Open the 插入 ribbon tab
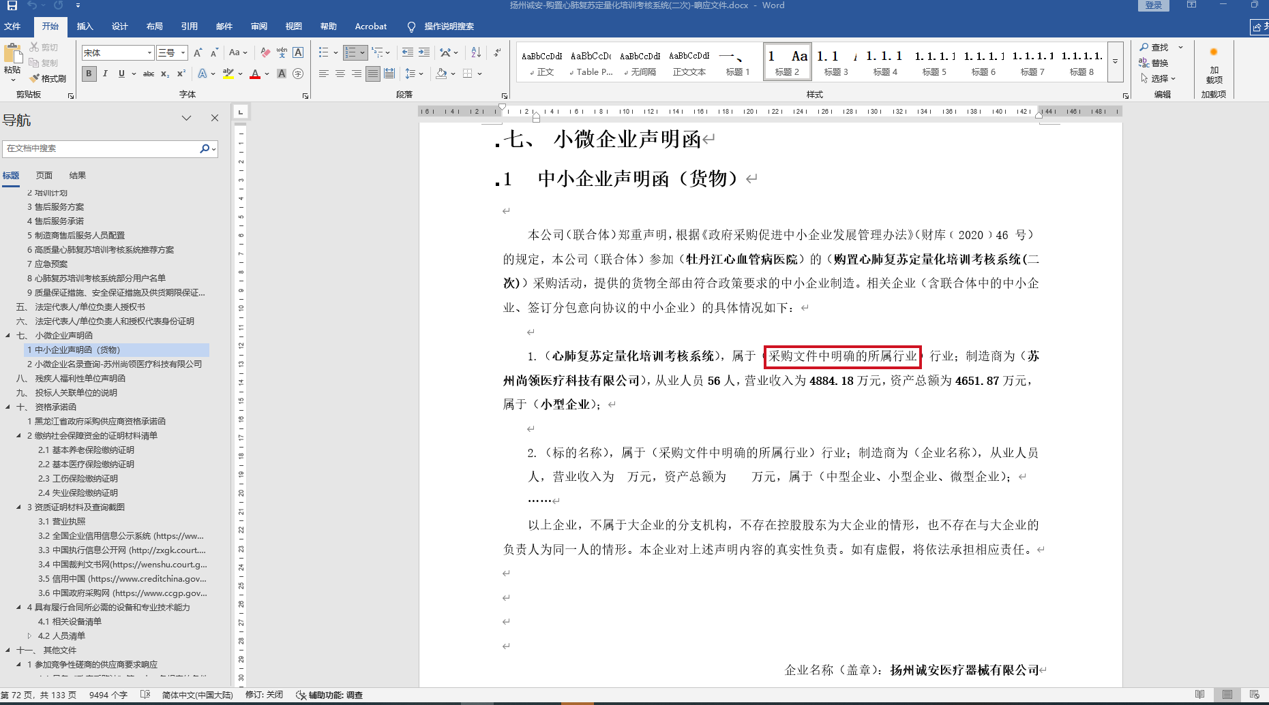The image size is (1269, 705). [85, 27]
